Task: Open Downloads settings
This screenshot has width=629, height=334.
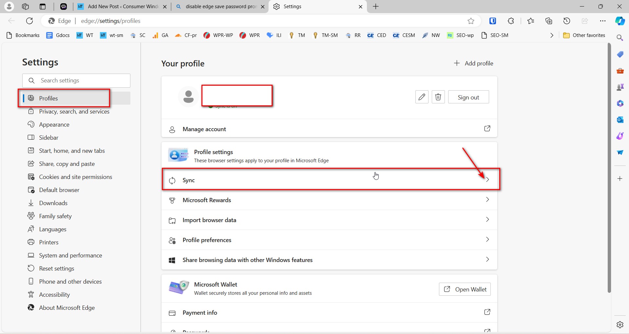Action: coord(76,203)
